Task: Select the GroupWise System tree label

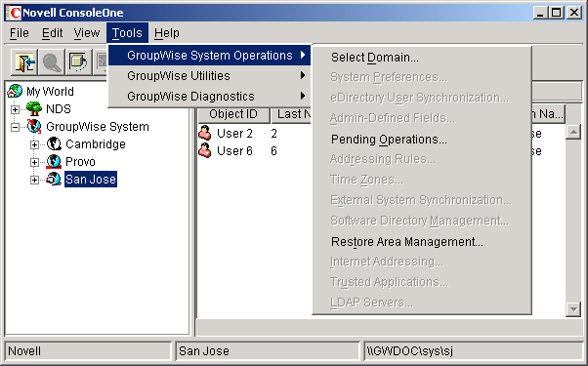Action: pos(98,127)
